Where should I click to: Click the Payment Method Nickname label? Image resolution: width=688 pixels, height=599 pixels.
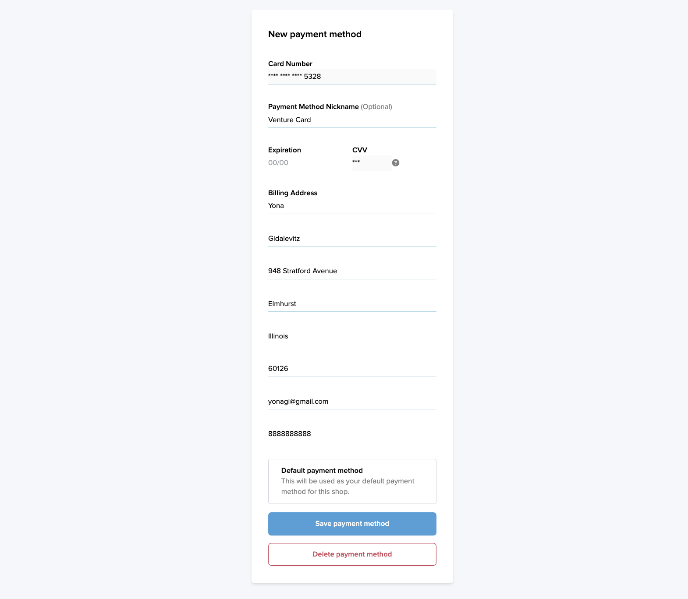(x=313, y=107)
